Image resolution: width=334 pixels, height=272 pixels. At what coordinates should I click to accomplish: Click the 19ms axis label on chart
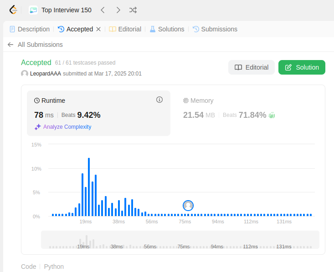tap(86, 222)
